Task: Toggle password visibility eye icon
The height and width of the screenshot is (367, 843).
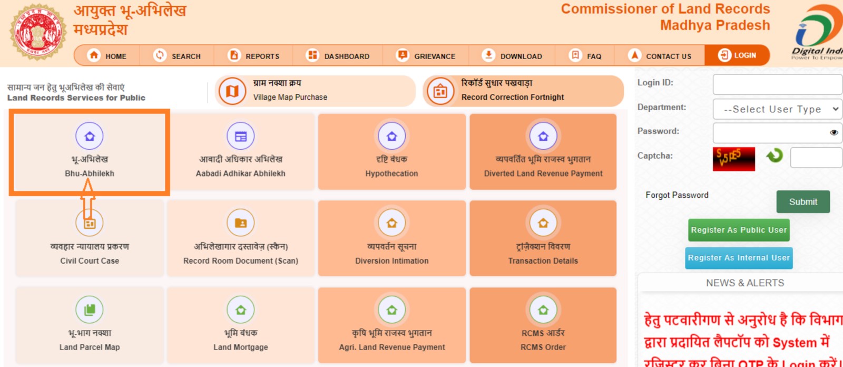Action: point(834,132)
